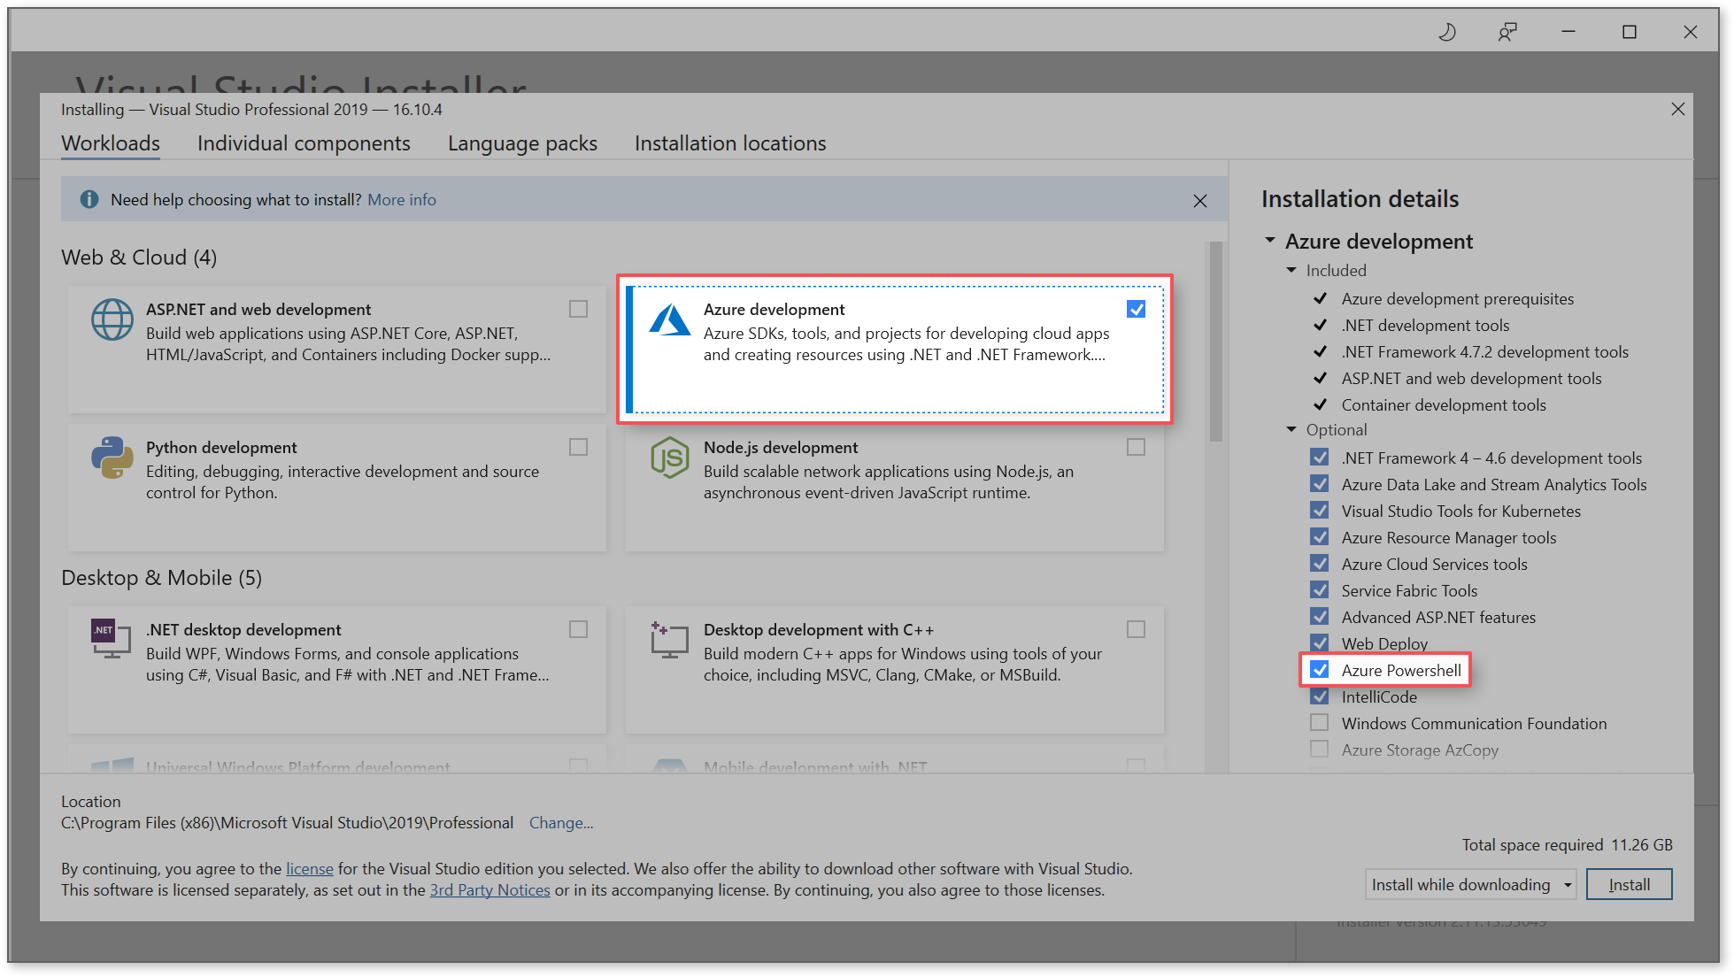
Task: Open the Language packs tab
Action: click(x=522, y=143)
